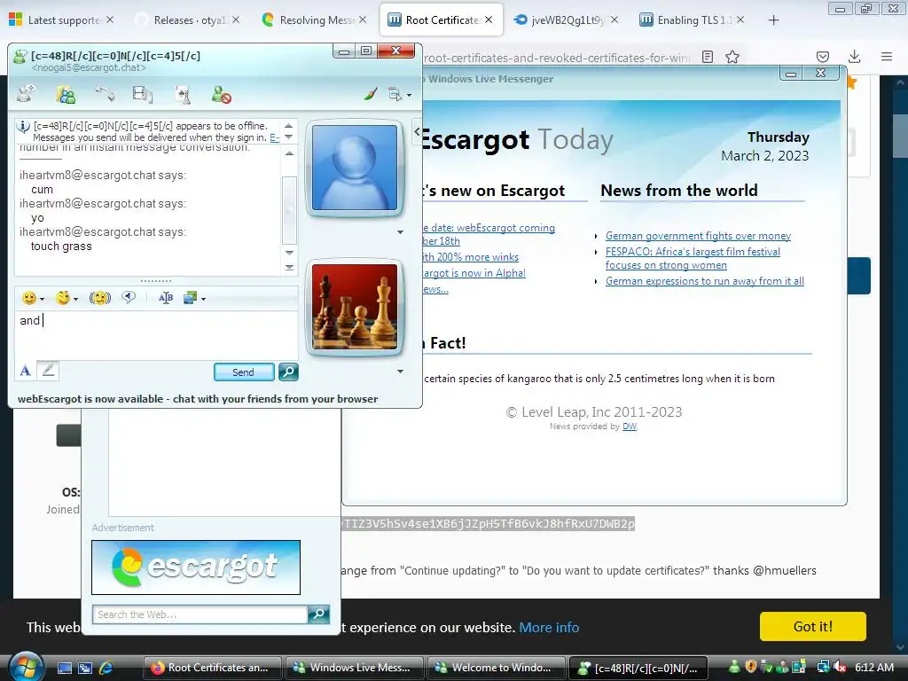The image size is (908, 681).
Task: Collapse the display picture panel chevron
Action: tap(417, 131)
